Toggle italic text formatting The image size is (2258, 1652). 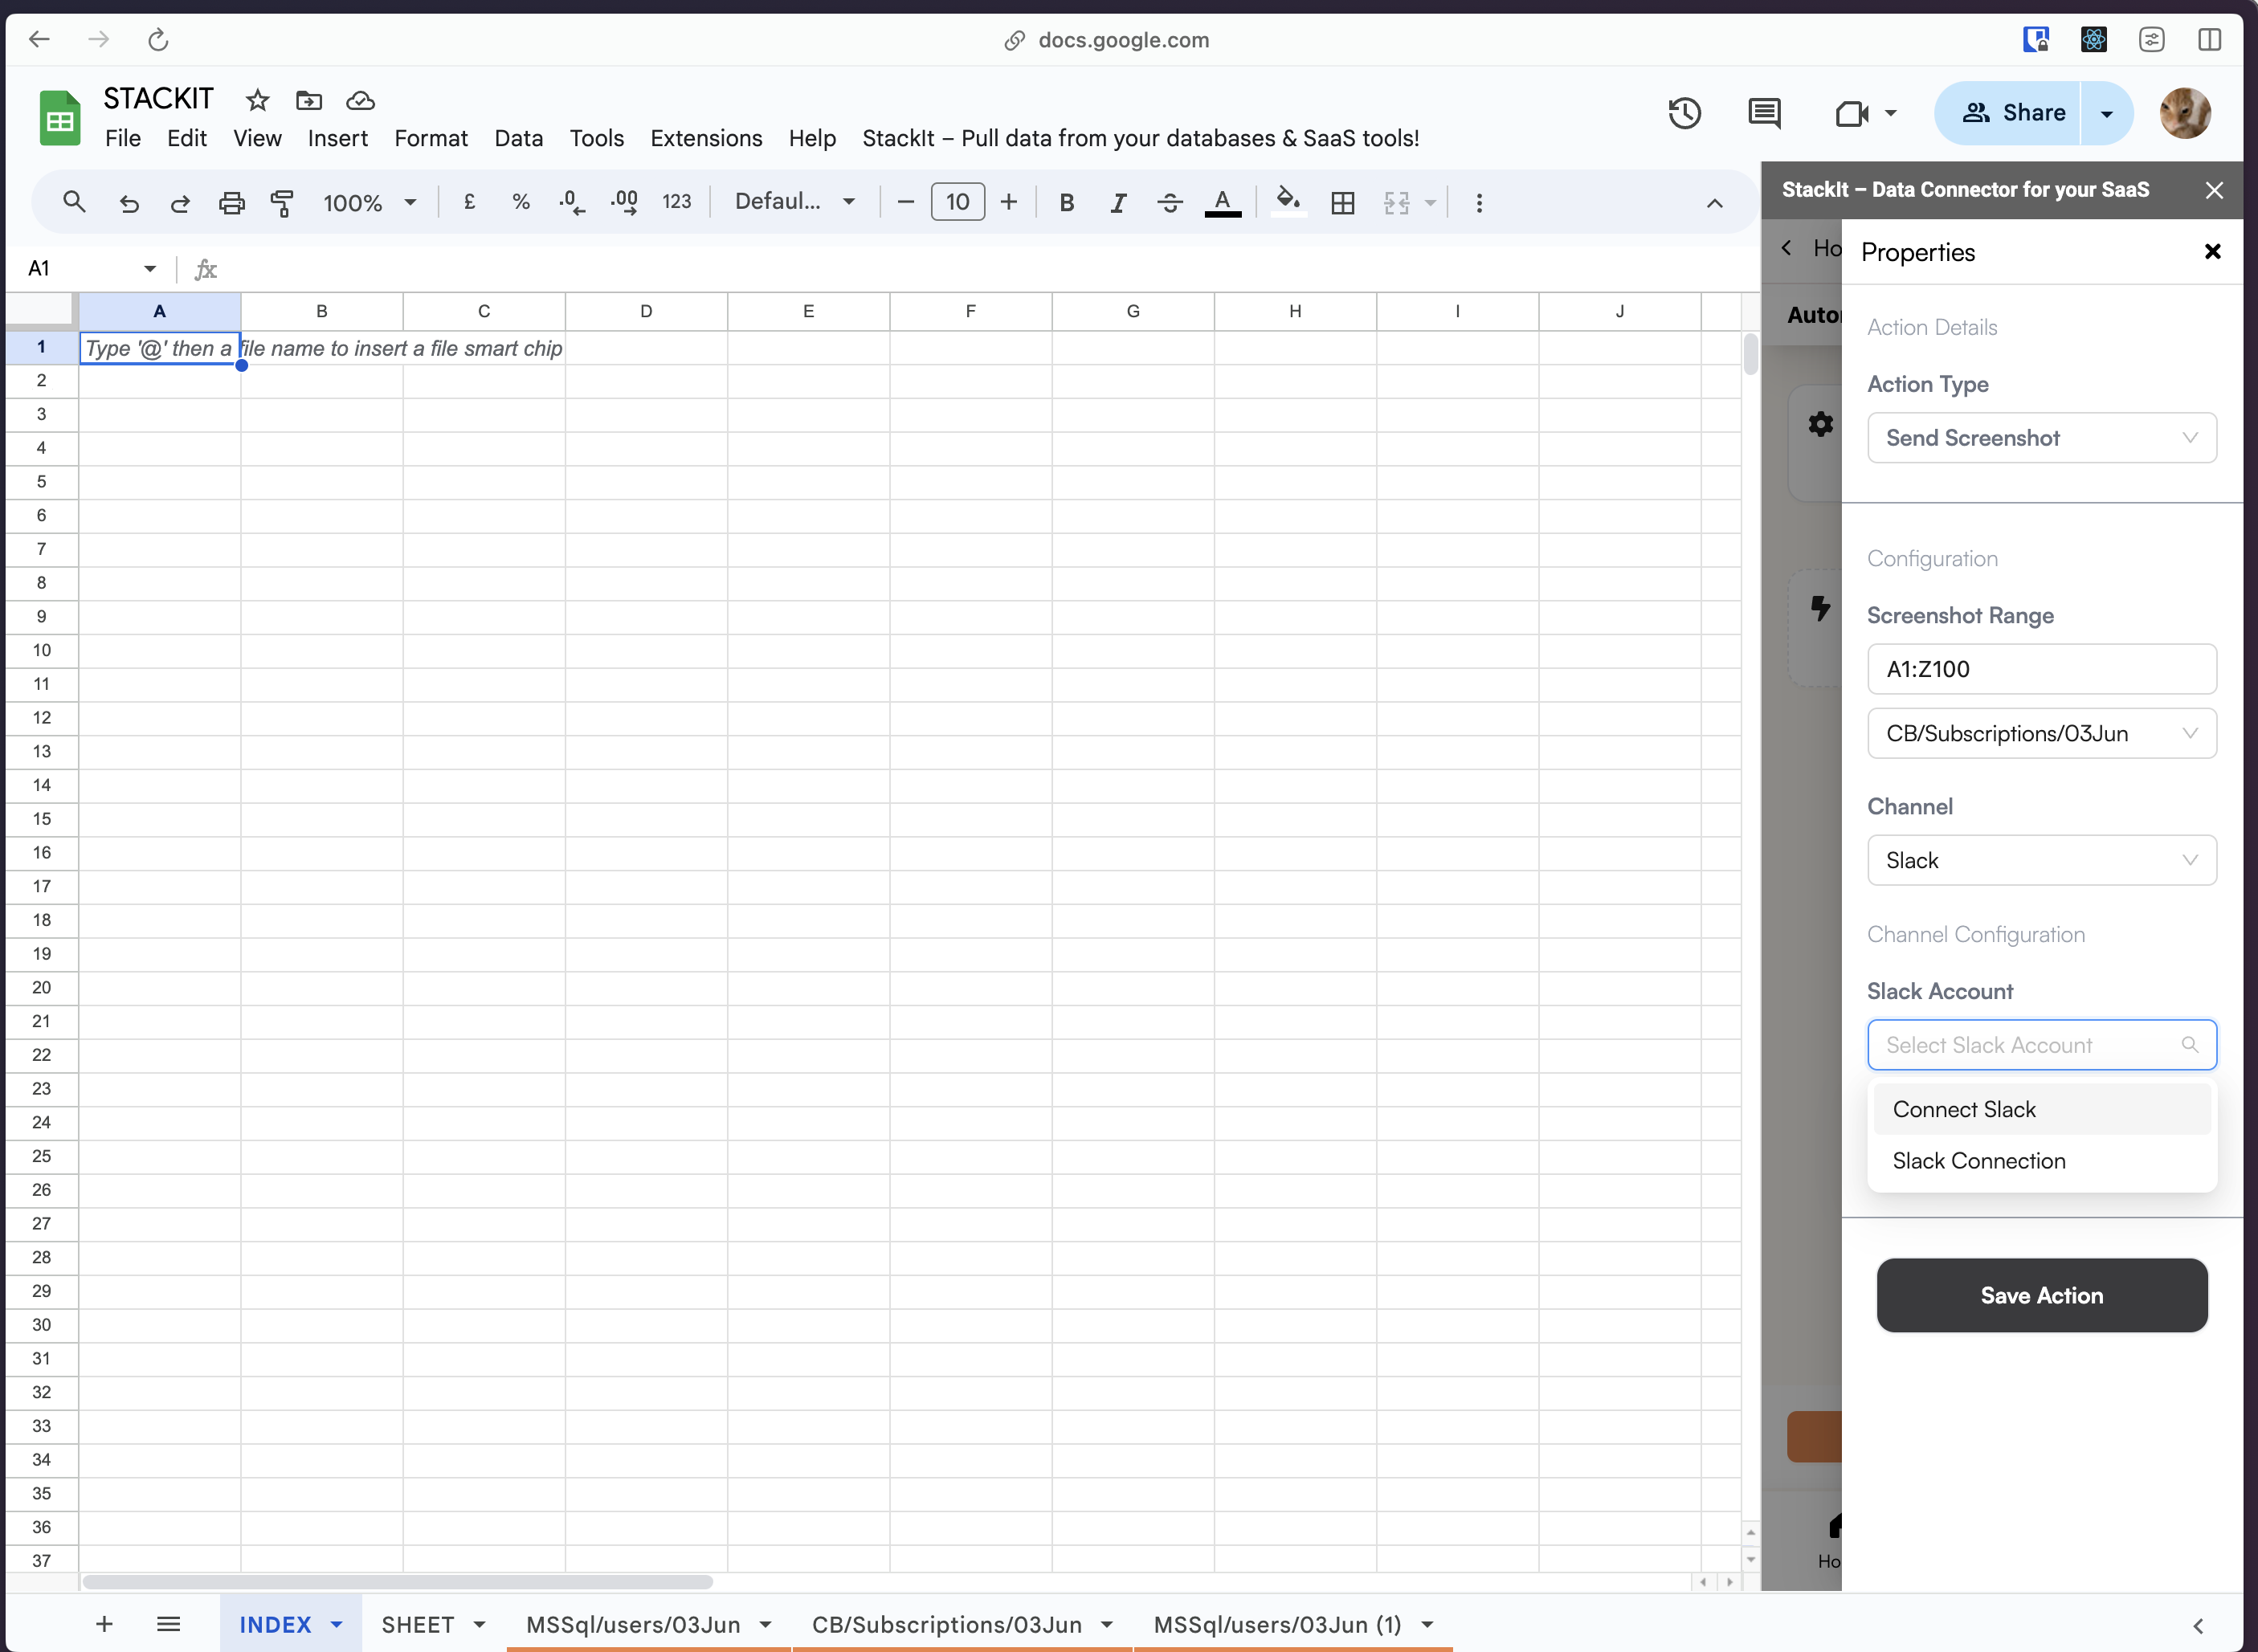click(1118, 203)
